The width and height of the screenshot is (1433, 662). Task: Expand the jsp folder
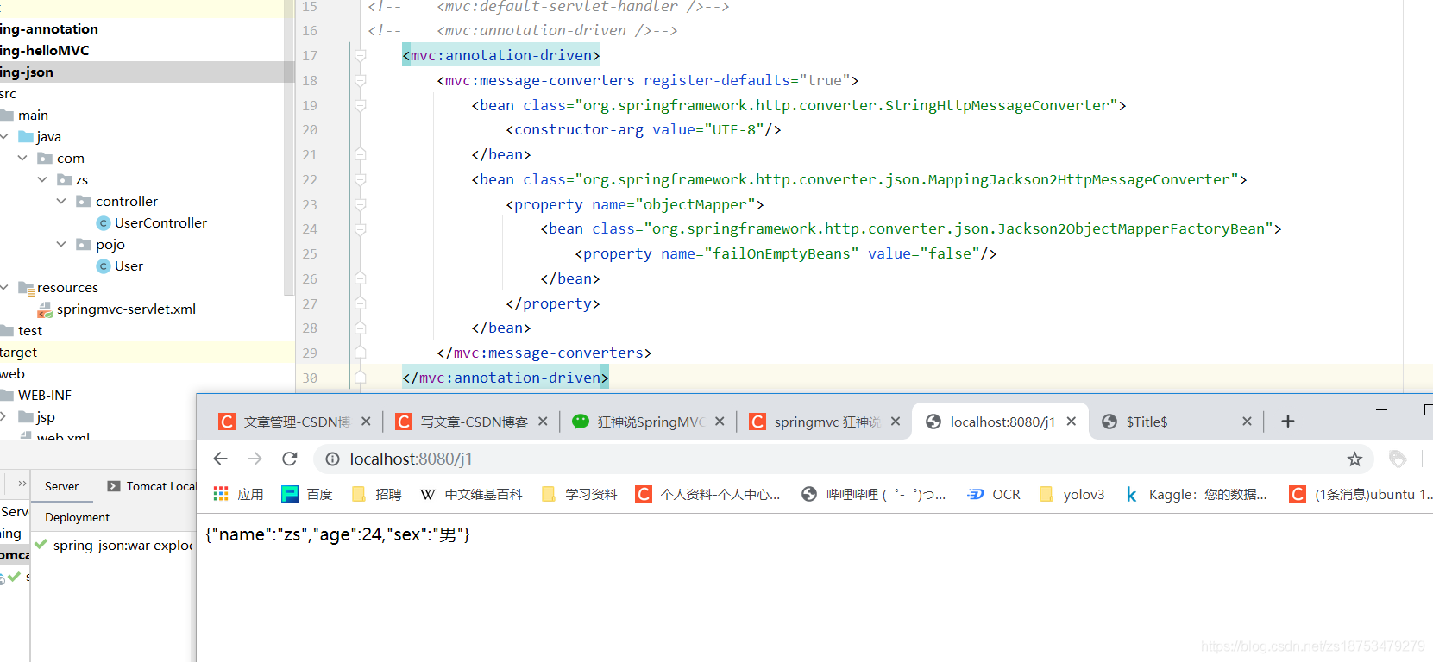[x=3, y=416]
